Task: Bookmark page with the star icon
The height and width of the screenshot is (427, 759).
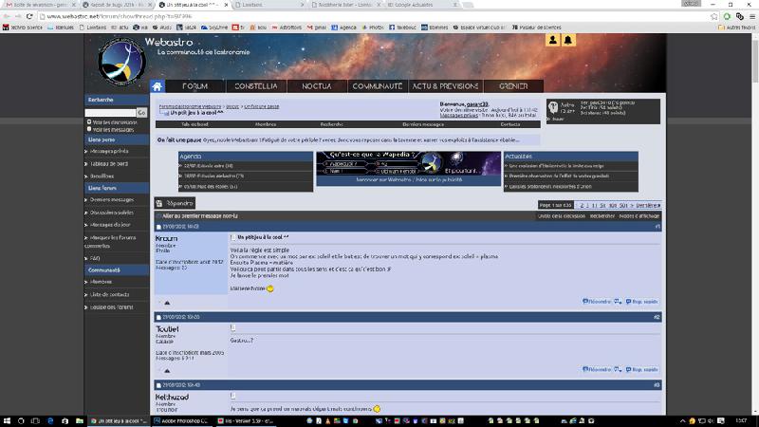Action: point(714,16)
